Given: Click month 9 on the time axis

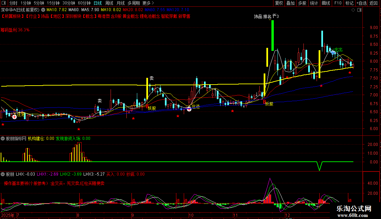Looking at the screenshot, I should pyautogui.click(x=133, y=215).
